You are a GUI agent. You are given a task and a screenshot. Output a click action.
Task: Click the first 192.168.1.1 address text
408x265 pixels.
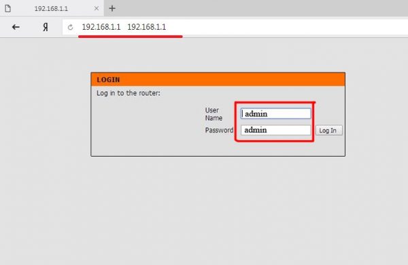tap(101, 27)
